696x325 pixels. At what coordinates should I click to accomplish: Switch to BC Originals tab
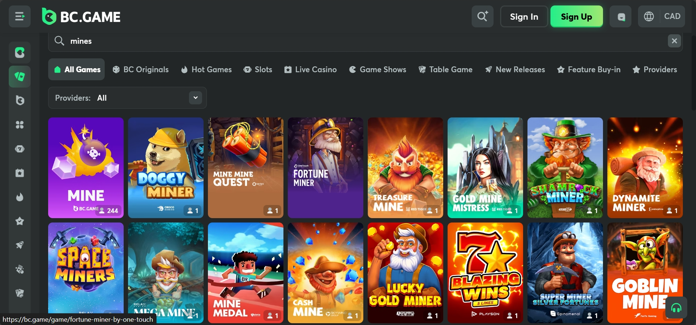(x=140, y=69)
